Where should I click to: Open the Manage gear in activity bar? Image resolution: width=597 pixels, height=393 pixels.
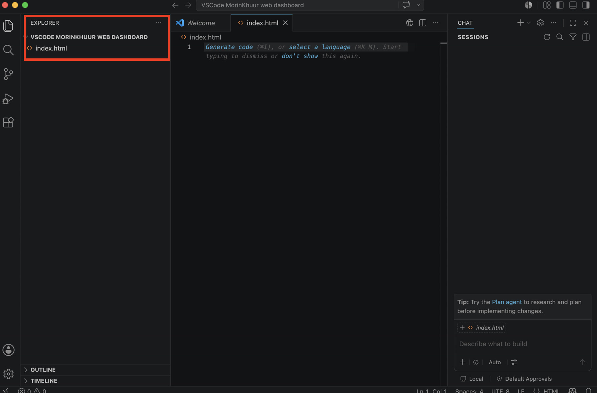8,374
